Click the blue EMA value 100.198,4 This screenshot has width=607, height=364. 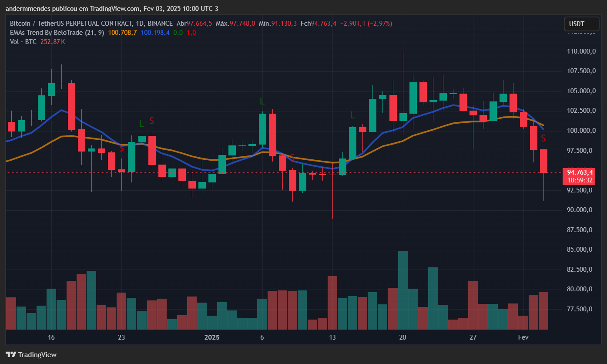point(155,32)
